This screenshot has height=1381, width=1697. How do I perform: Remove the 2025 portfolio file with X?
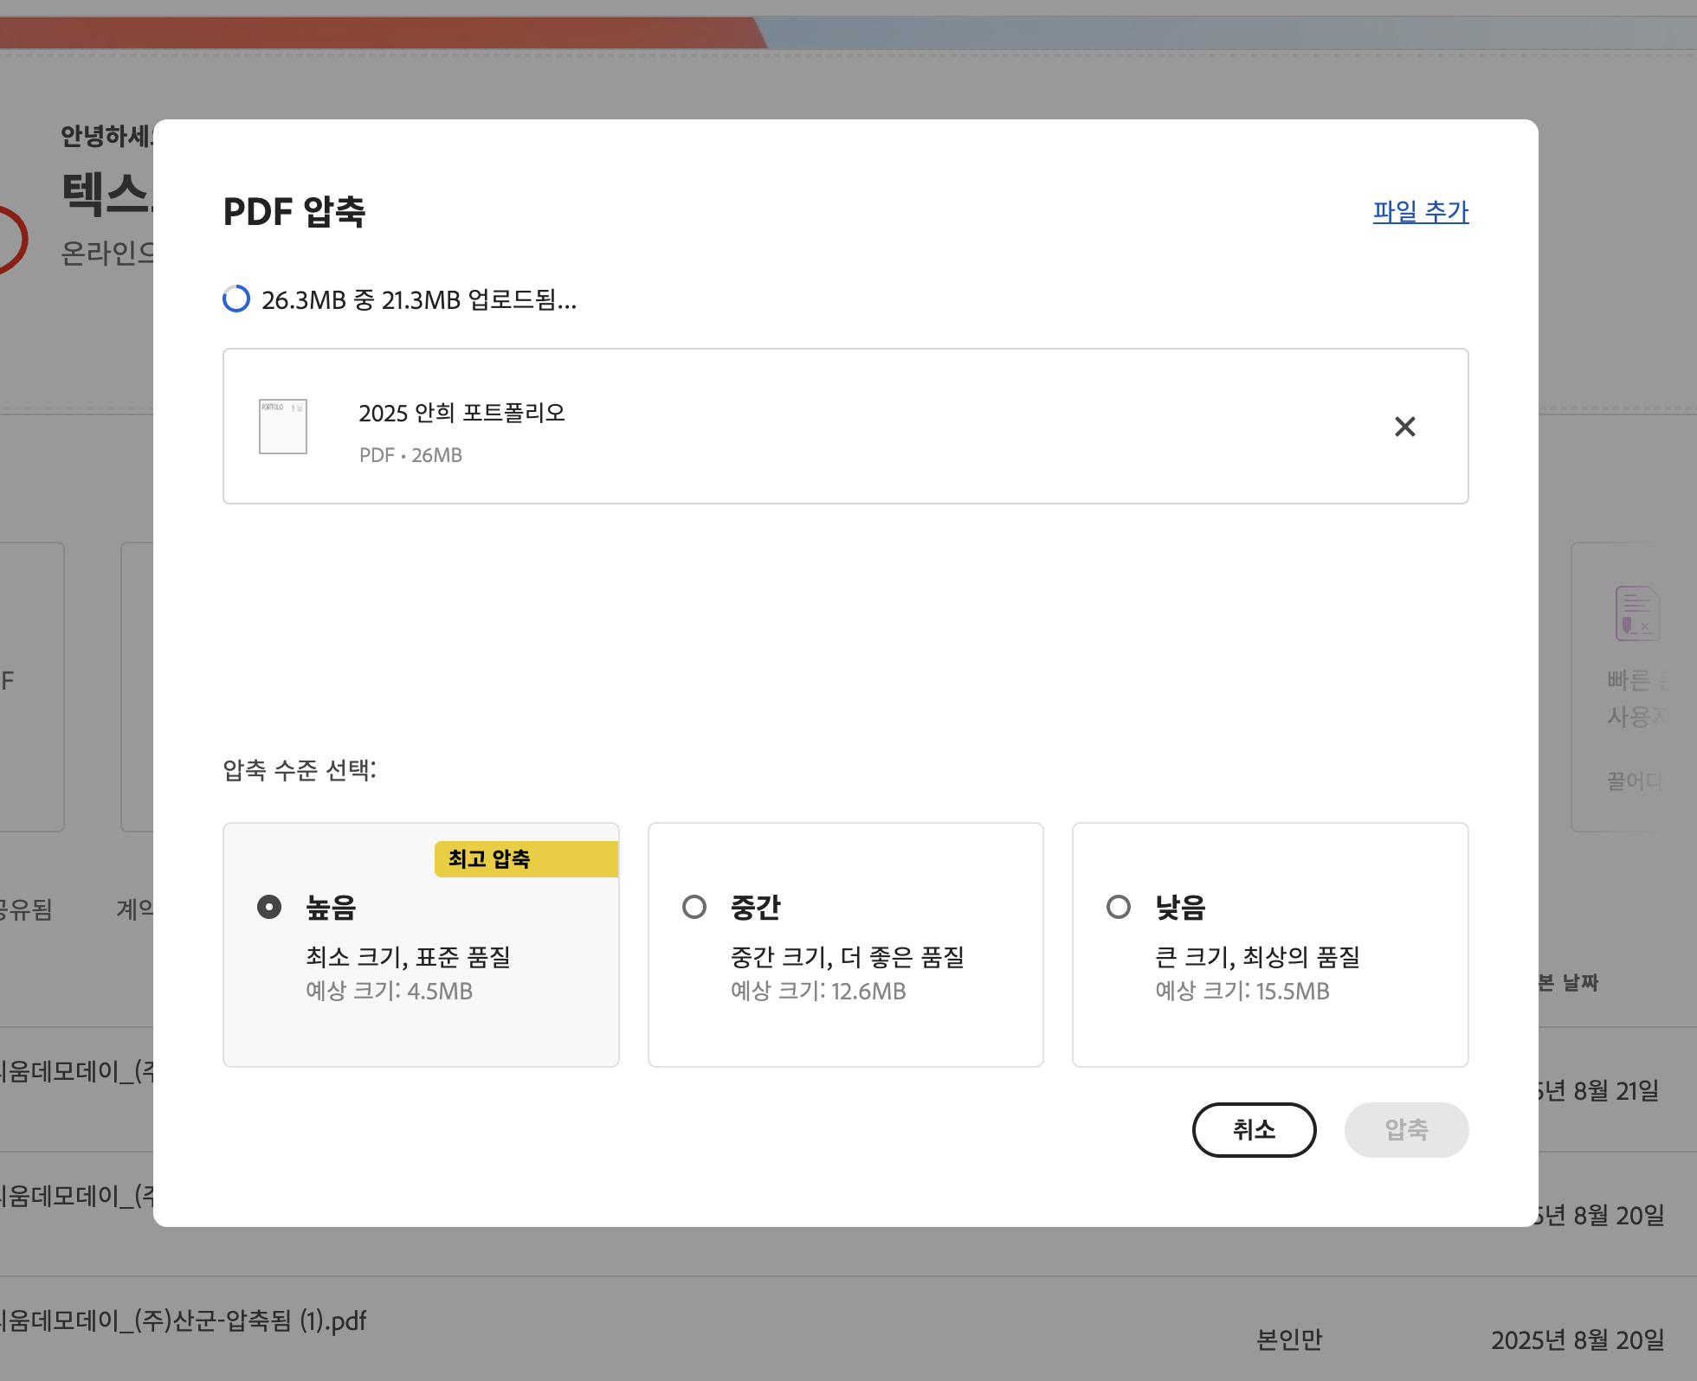pos(1404,427)
